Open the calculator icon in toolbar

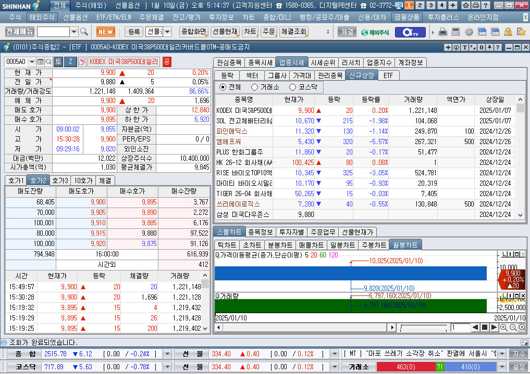point(455,32)
